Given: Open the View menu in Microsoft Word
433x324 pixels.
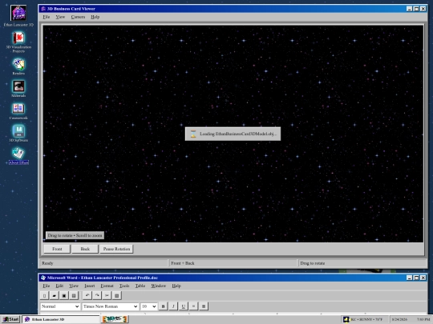Looking at the screenshot, I should (x=74, y=286).
